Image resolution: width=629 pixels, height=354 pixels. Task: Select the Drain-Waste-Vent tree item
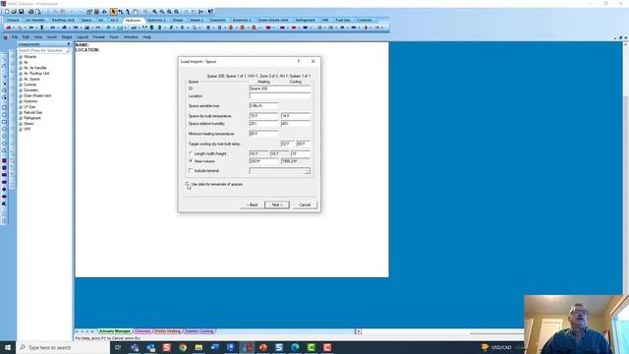pyautogui.click(x=37, y=96)
